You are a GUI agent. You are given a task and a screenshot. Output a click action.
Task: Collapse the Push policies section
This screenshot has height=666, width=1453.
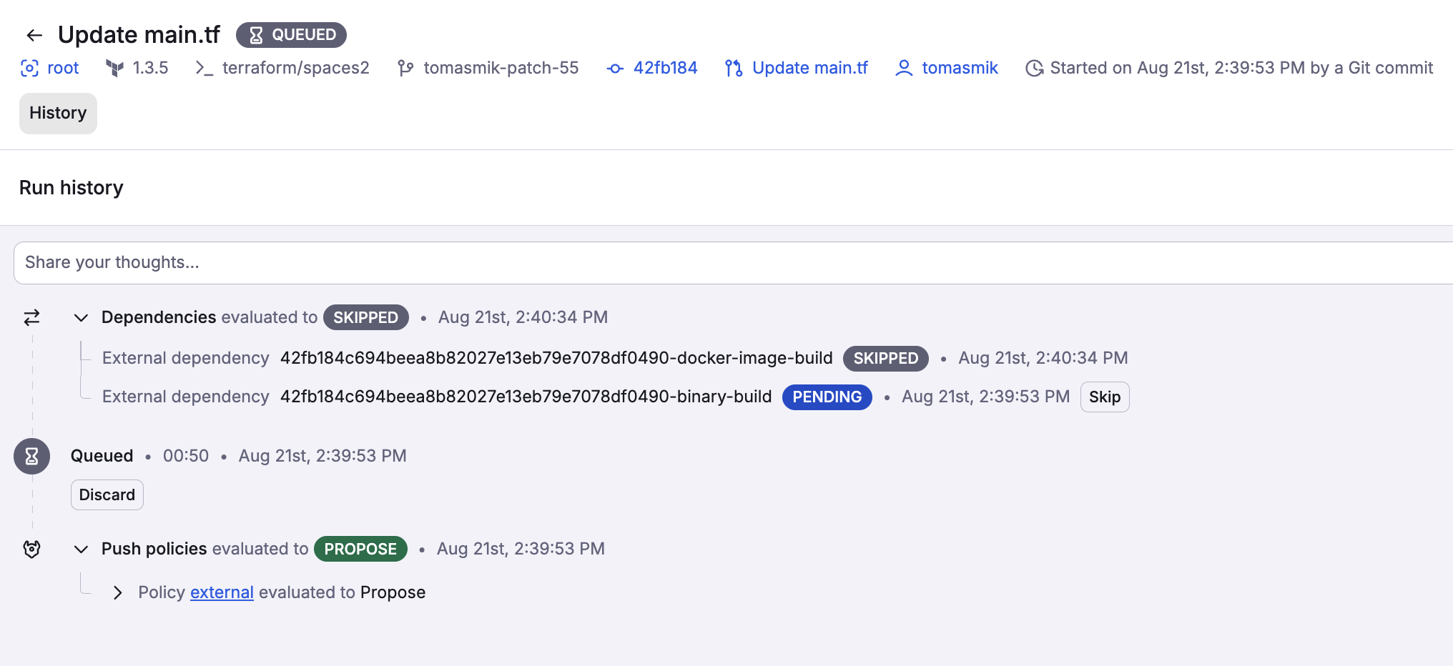point(80,549)
